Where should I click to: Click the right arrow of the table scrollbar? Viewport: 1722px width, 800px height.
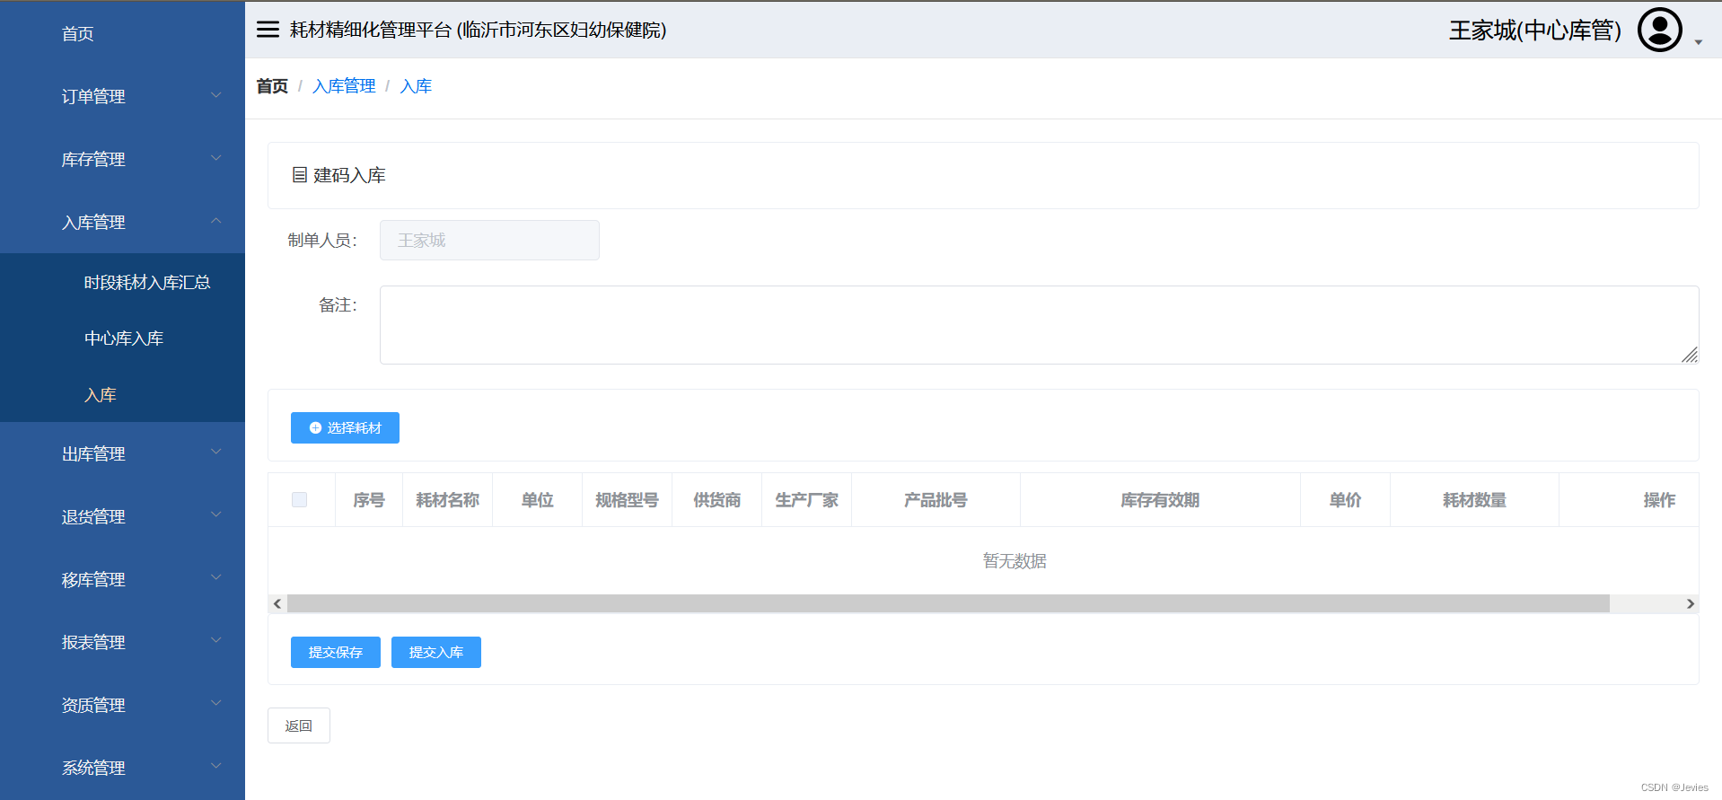pos(1691,603)
